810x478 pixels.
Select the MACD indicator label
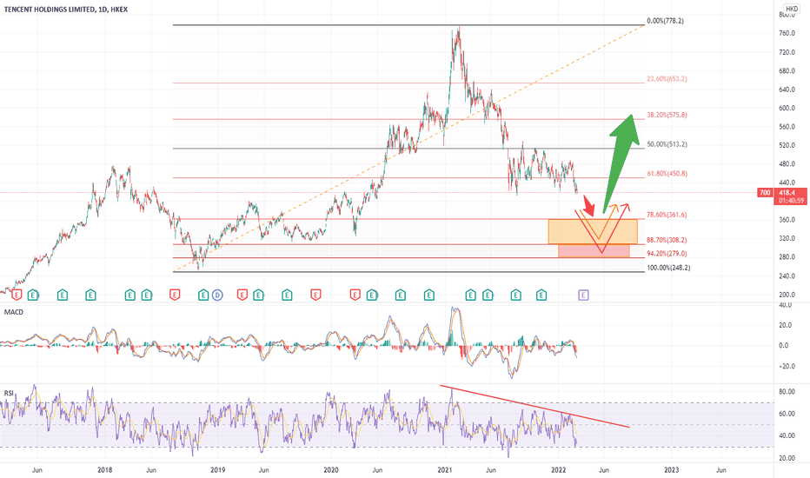click(x=13, y=312)
